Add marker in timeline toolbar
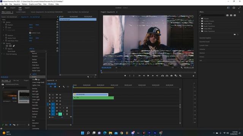The image size is (243, 136). (x=59, y=87)
